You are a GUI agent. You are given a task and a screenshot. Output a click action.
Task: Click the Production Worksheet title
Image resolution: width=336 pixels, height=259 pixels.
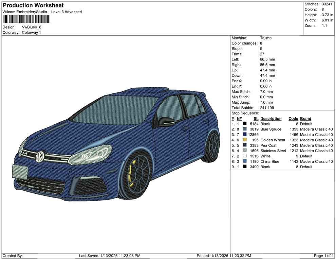[x=33, y=5]
